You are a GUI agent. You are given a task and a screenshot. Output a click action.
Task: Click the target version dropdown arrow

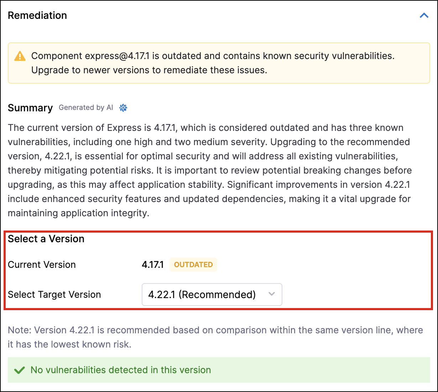click(272, 294)
